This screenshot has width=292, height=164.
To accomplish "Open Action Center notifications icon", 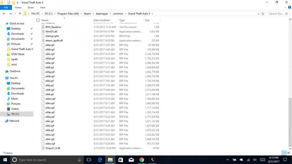I will 285,160.
